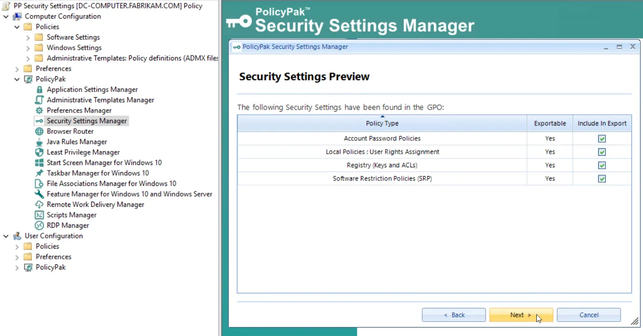Screen dimensions: 643x336
Task: Click the PolicyPak node icon under Computer Configuration
Action: 28,79
